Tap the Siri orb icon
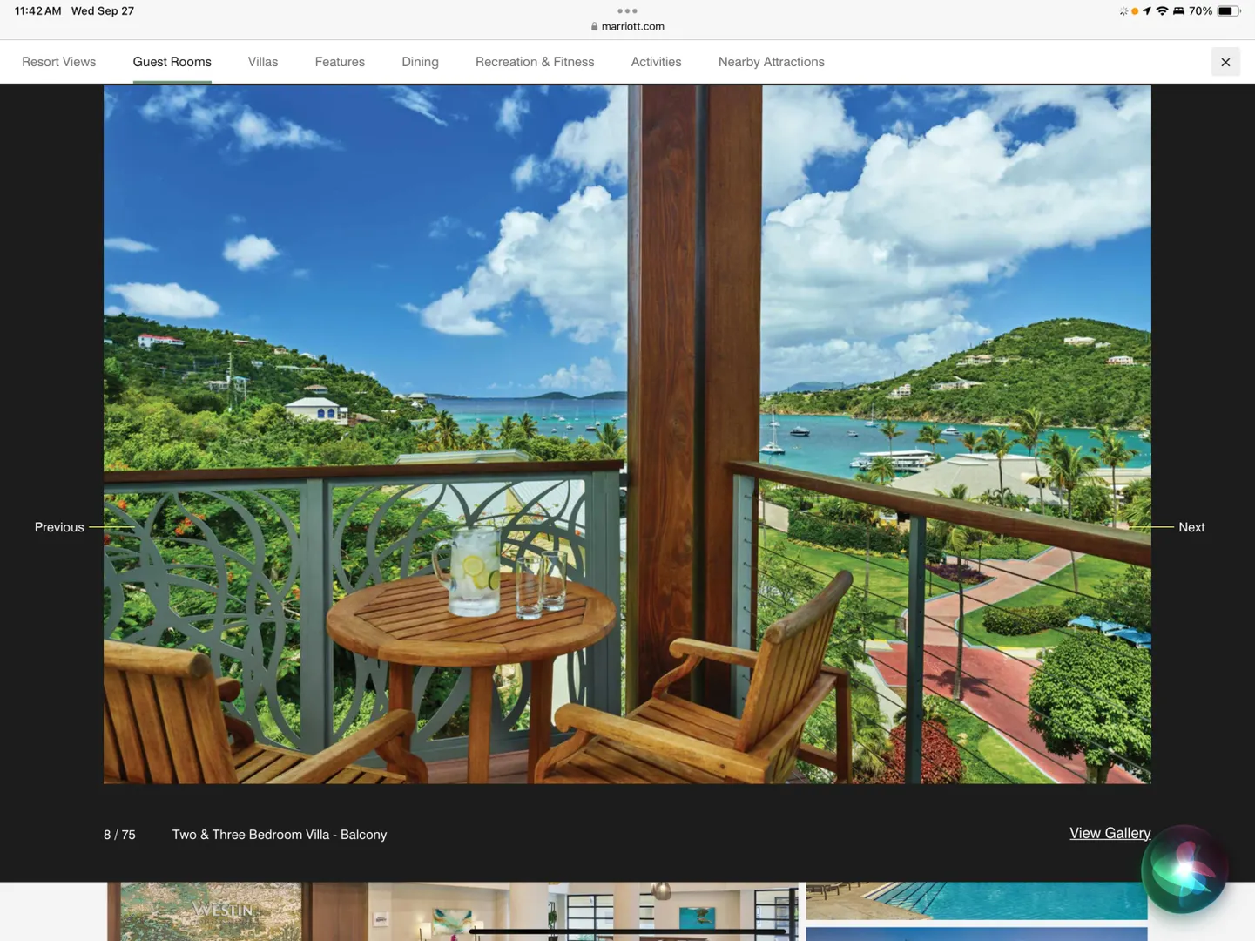The width and height of the screenshot is (1255, 941). (1184, 869)
